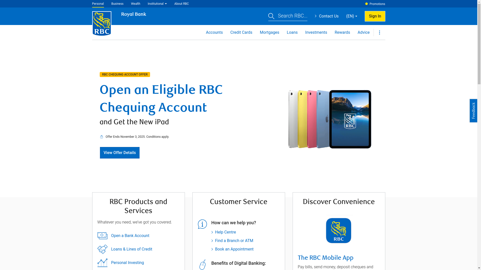Open the Wealth tab
The height and width of the screenshot is (270, 481).
click(136, 4)
